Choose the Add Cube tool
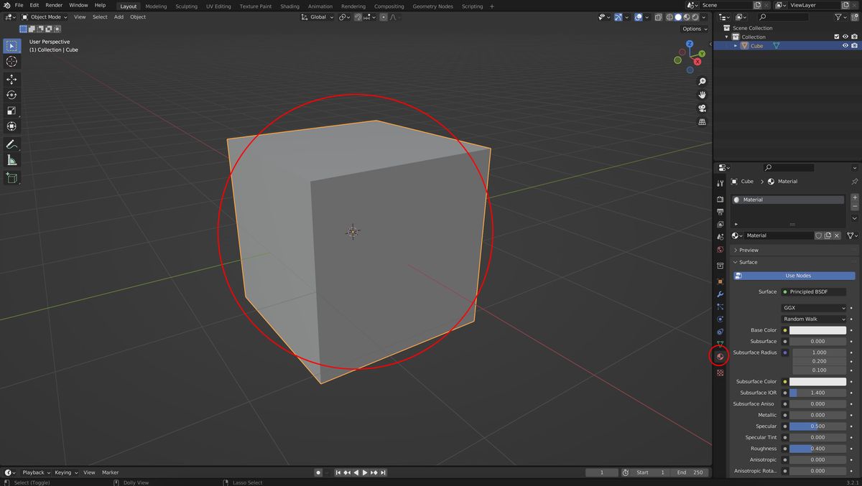 click(11, 178)
